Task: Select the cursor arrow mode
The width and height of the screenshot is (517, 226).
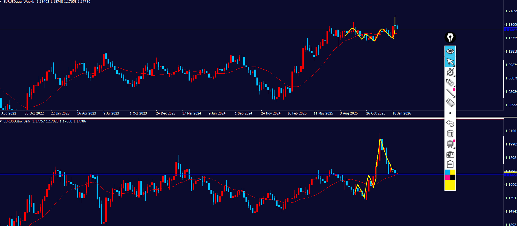Action: (x=450, y=62)
